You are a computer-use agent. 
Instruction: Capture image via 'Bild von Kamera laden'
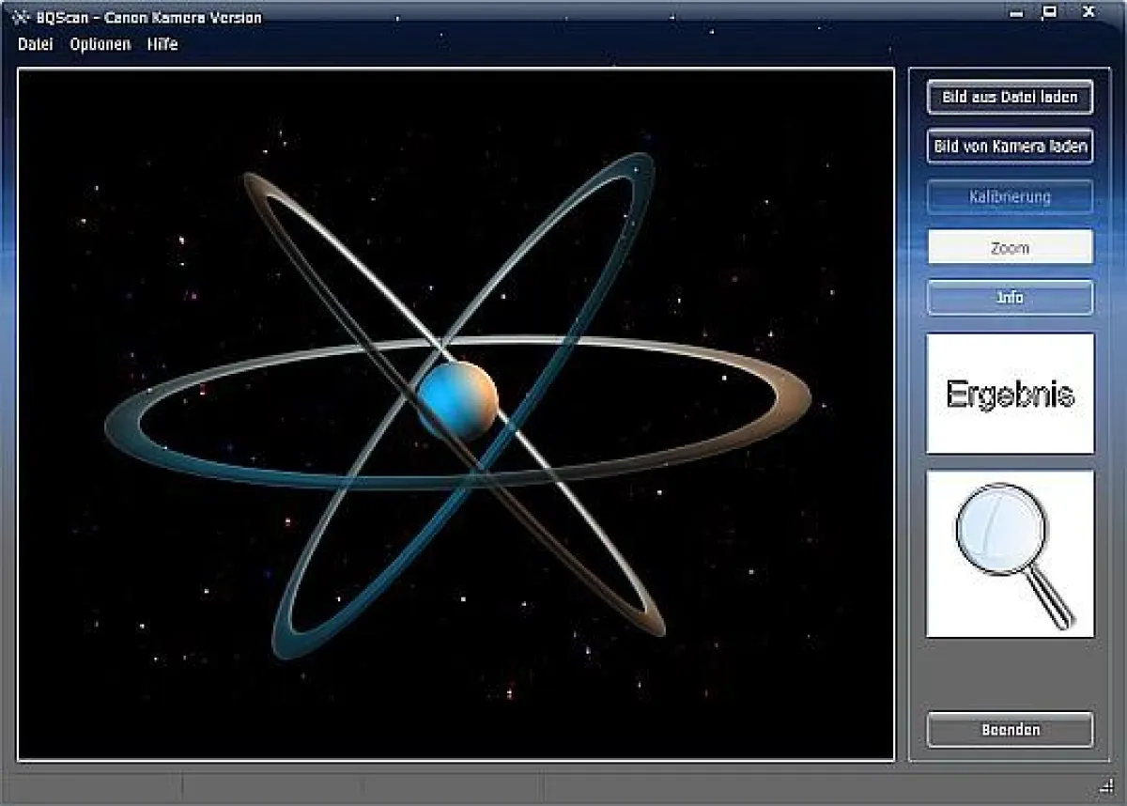click(x=1009, y=147)
